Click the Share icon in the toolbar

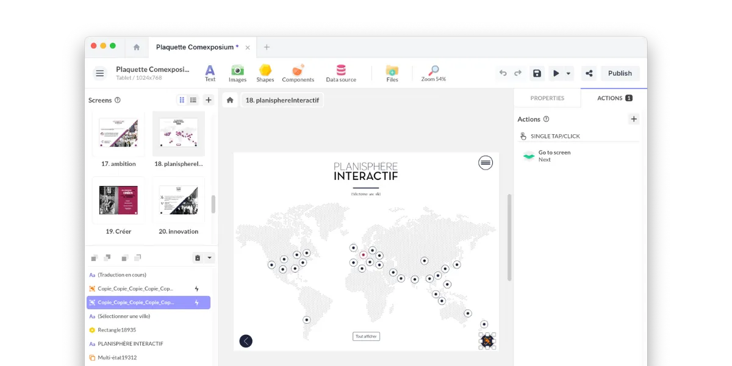pos(588,73)
